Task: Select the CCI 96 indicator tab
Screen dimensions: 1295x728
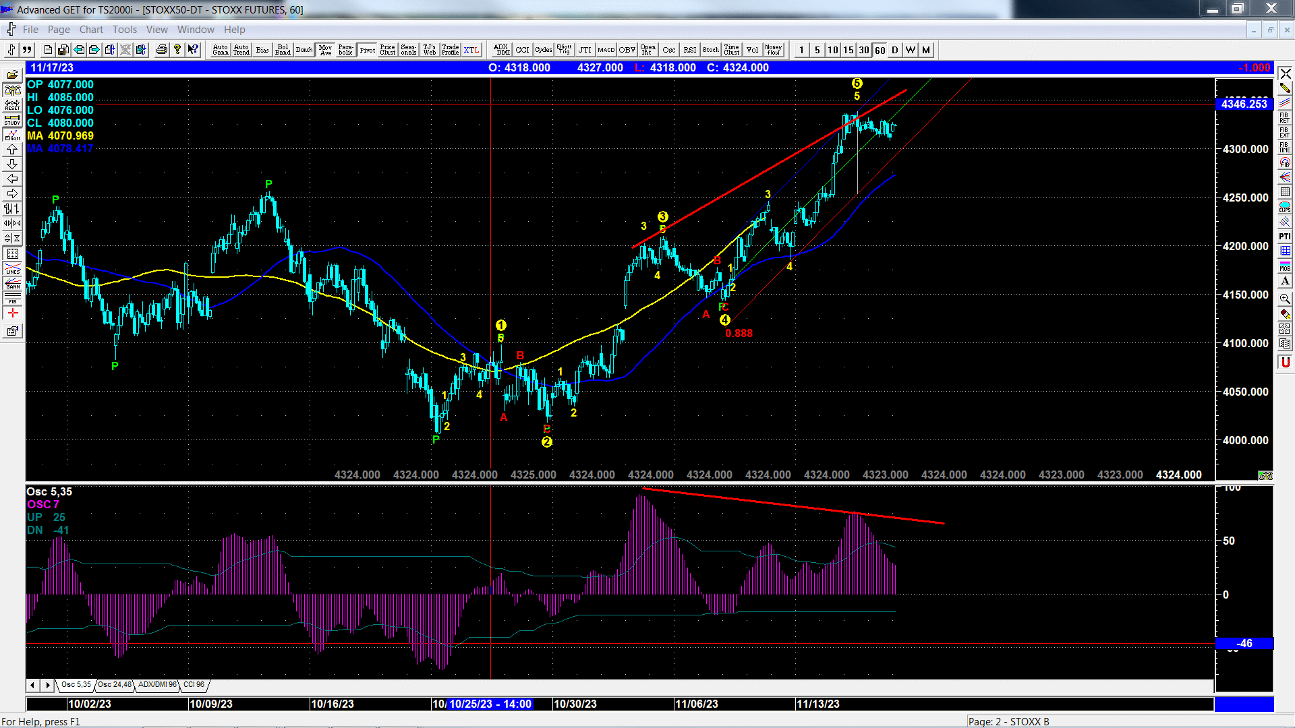Action: pyautogui.click(x=194, y=685)
